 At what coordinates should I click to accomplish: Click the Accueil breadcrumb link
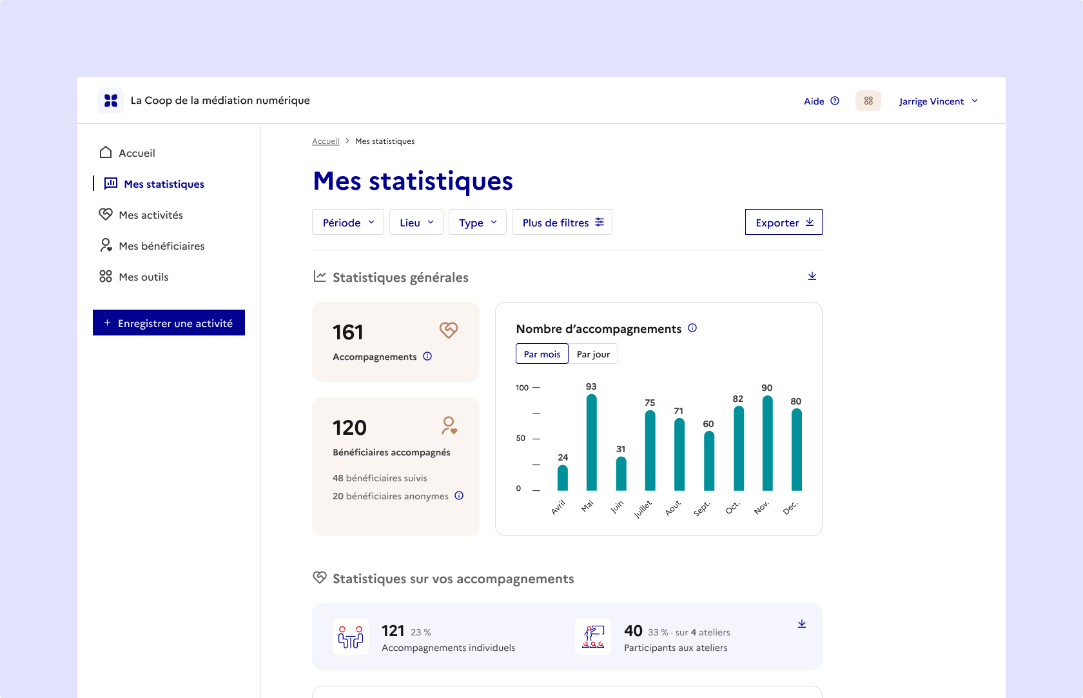[x=326, y=141]
